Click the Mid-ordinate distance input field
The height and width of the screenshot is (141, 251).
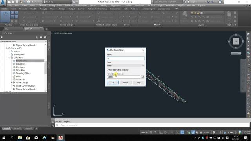pyautogui.click(x=124, y=77)
